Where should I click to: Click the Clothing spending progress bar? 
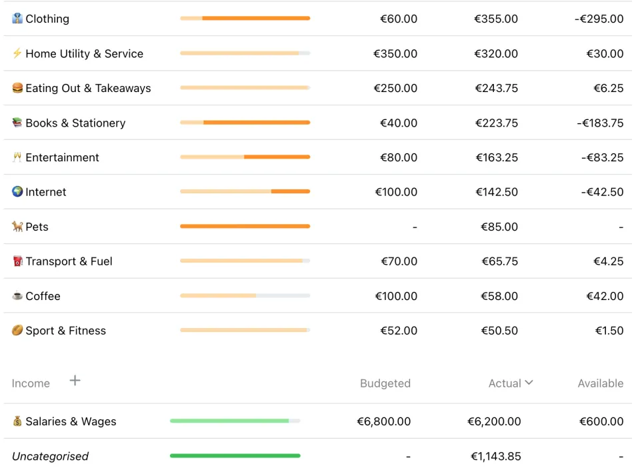pyautogui.click(x=245, y=19)
